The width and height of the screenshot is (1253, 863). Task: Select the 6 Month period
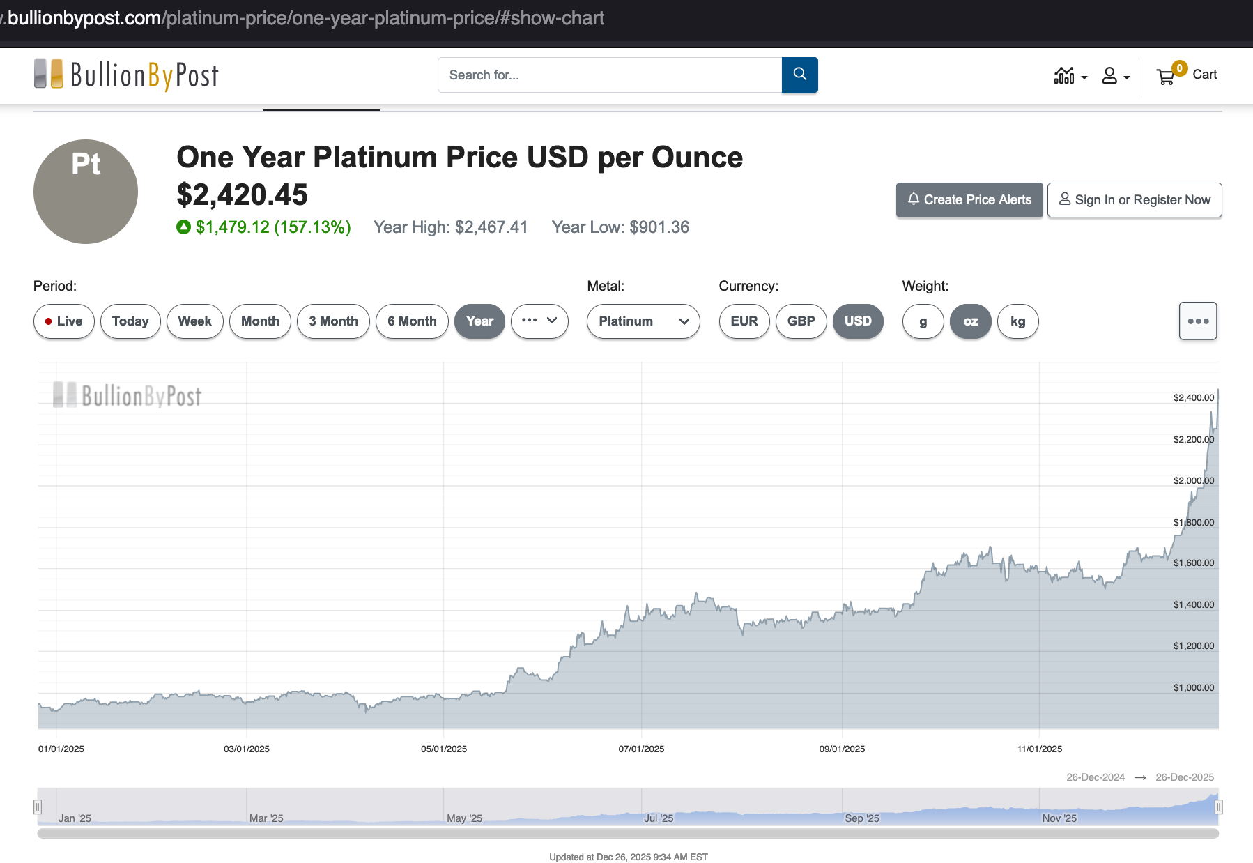click(x=412, y=321)
